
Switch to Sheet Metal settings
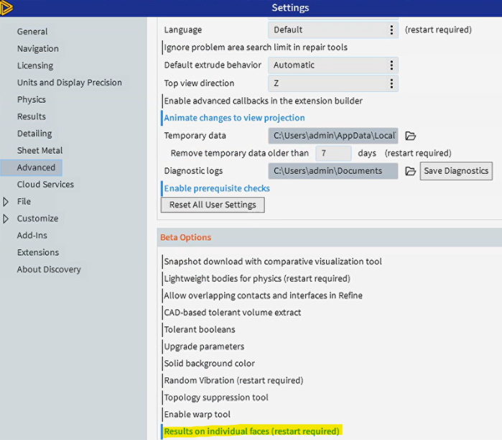[40, 151]
